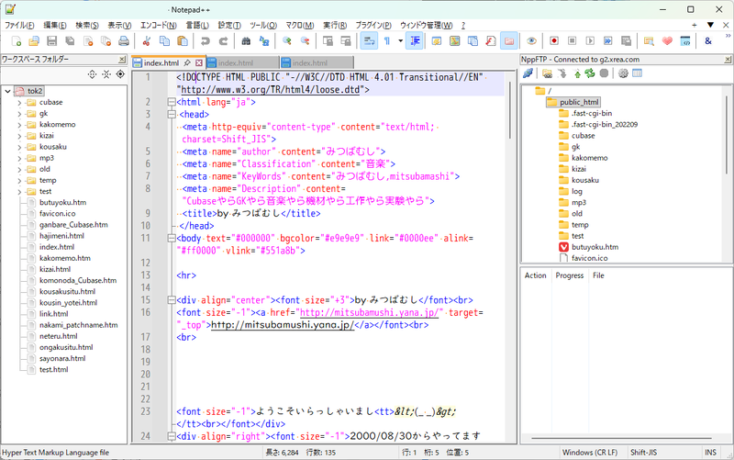
Task: Select the log folder in NppFTP
Action: coord(577,191)
